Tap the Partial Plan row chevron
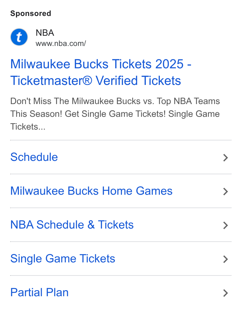The image size is (242, 309). 225,293
